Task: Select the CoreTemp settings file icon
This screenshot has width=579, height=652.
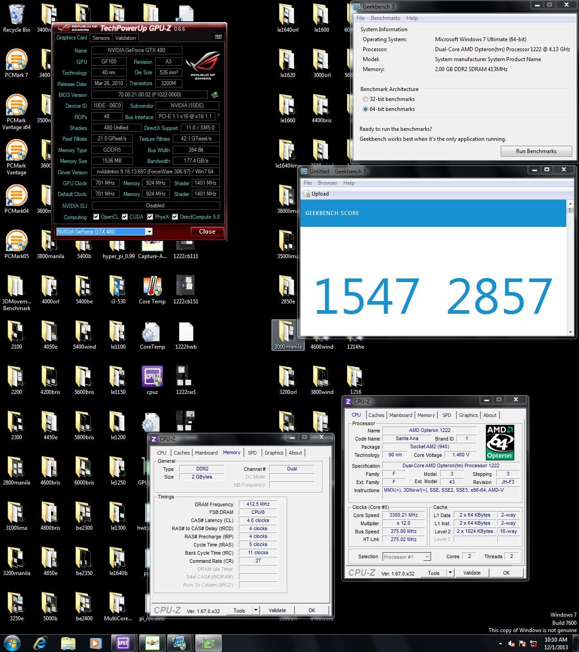Action: (152, 335)
